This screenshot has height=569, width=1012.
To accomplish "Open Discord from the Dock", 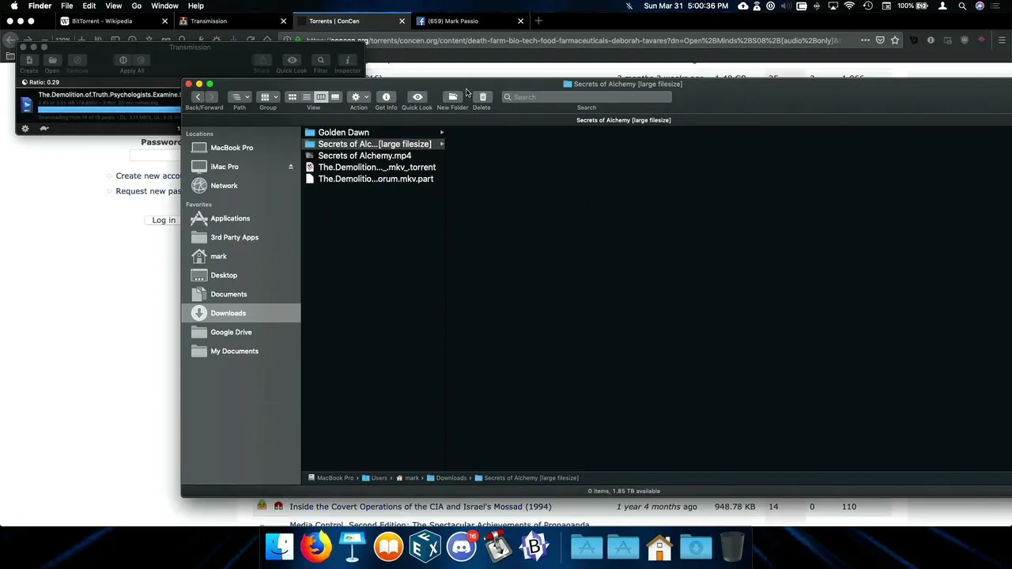I will (462, 547).
